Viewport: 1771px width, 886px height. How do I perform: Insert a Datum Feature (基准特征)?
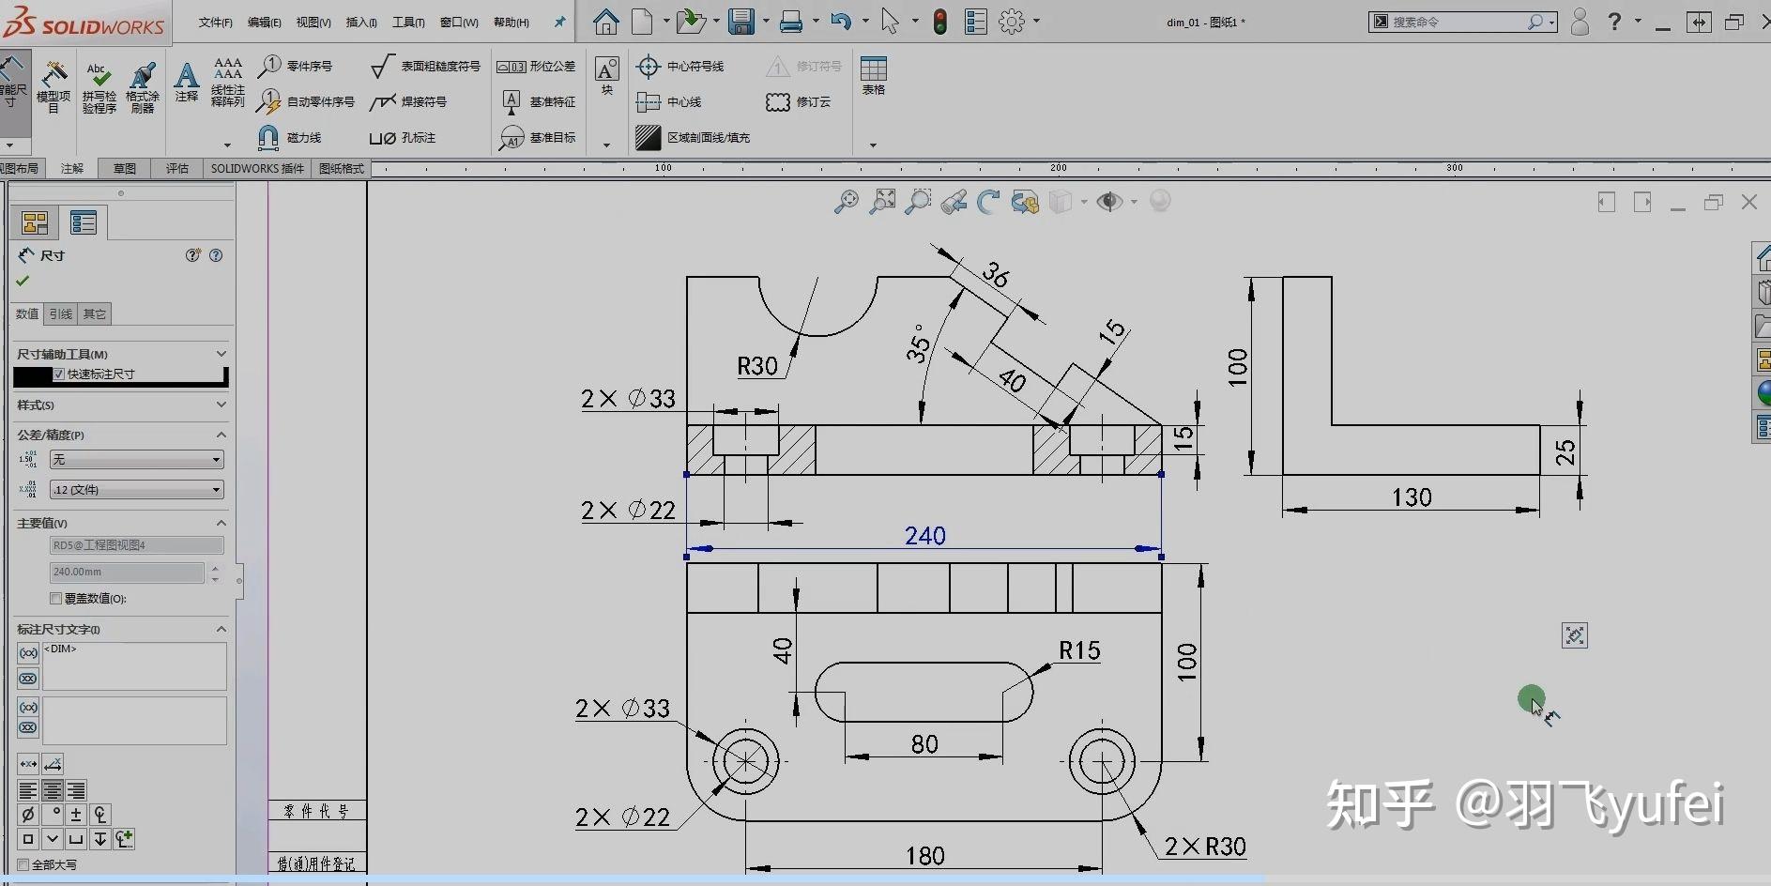tap(539, 101)
